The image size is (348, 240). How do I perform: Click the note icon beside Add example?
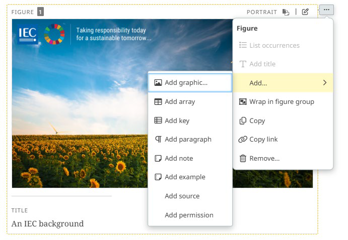(x=158, y=177)
